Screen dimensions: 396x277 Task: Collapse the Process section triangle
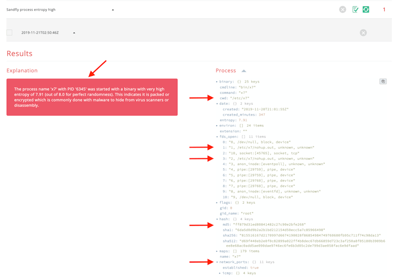click(x=244, y=71)
